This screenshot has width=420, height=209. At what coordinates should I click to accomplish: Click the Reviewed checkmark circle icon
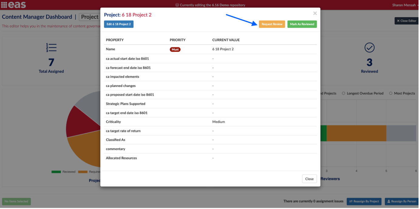369,48
